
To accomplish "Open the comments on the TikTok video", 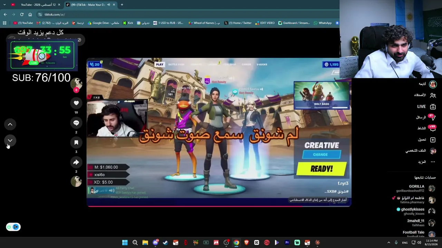I will 76,123.
